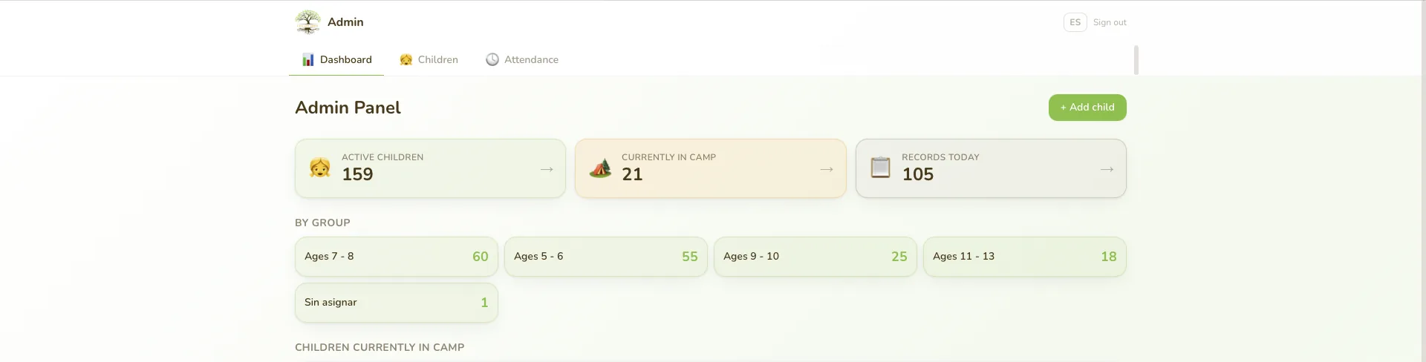Click the child emoji on Active Children card
Image resolution: width=1426 pixels, height=362 pixels.
[x=320, y=168]
